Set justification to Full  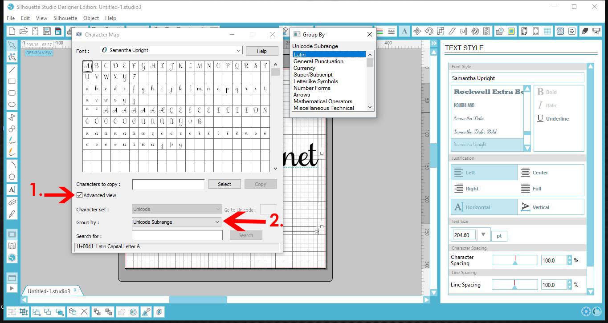pyautogui.click(x=551, y=189)
